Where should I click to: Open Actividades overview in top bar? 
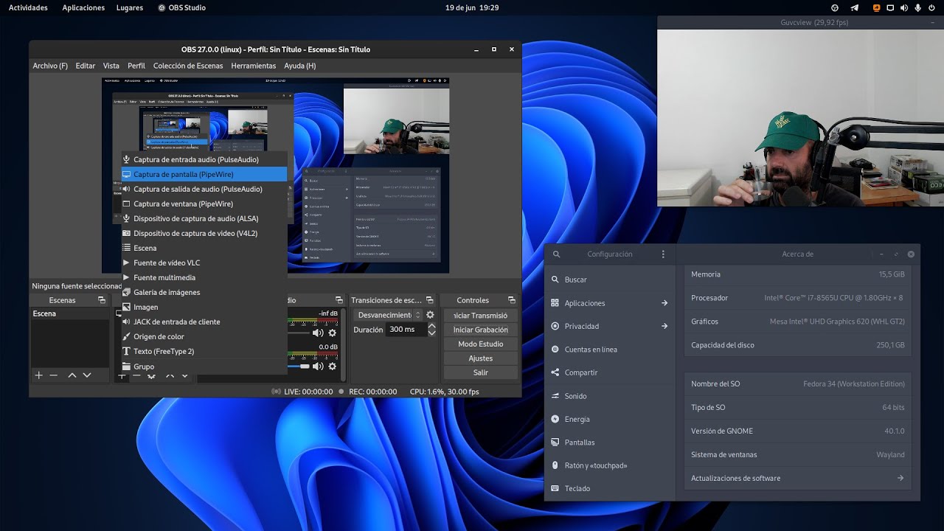[x=28, y=7]
